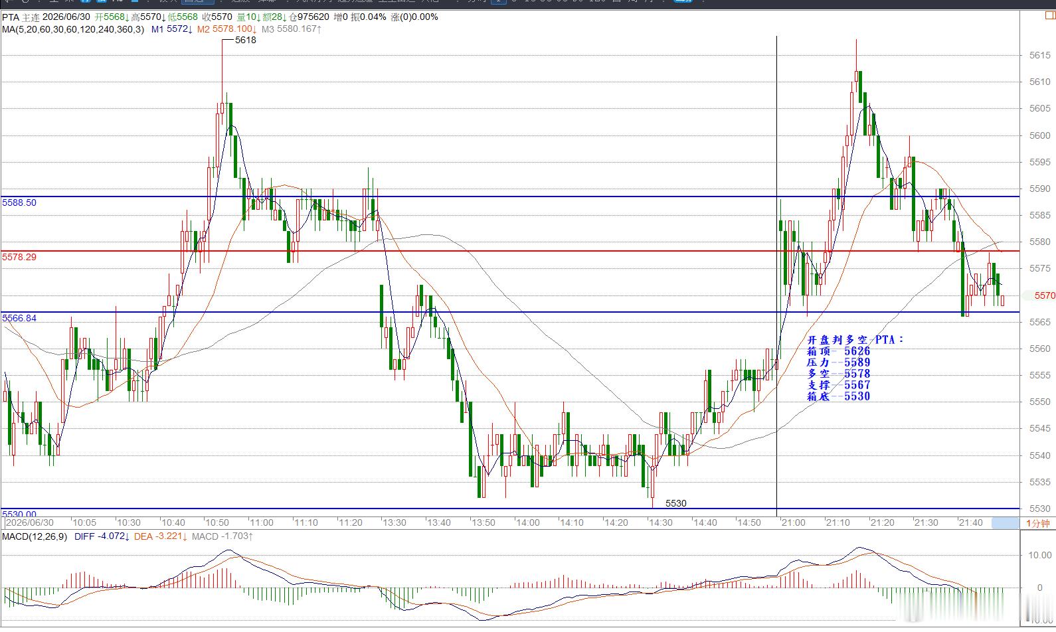Image resolution: width=1056 pixels, height=632 pixels.
Task: Click the M1 5572 moving average value
Action: (x=171, y=29)
